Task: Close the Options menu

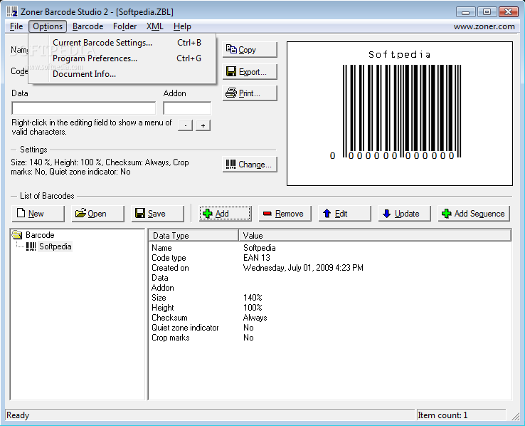Action: [48, 26]
